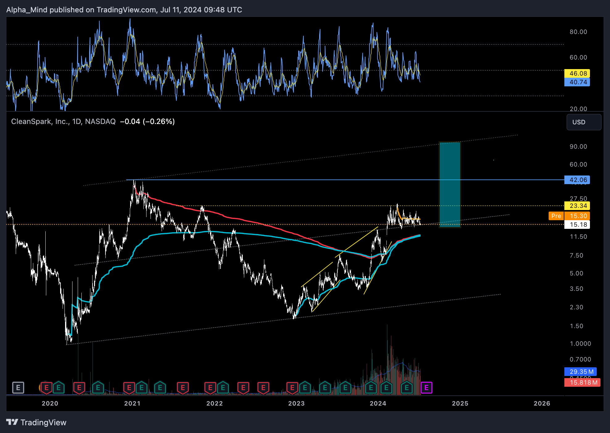Open the USD currency selector

click(x=584, y=122)
